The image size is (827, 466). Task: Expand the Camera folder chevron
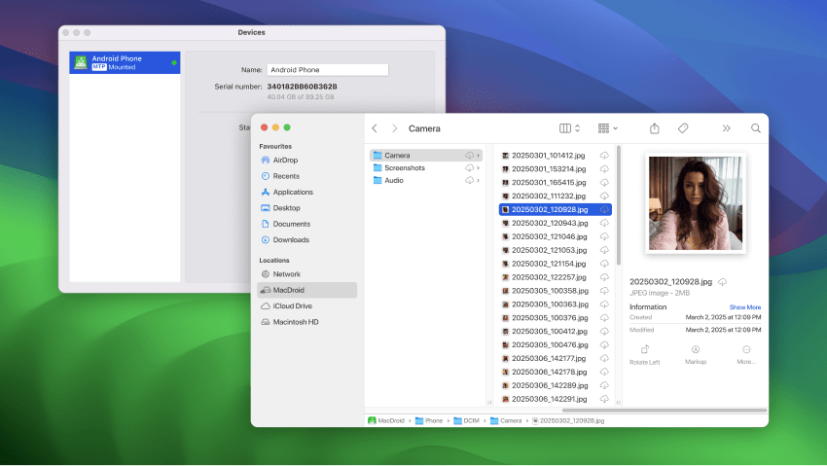click(x=478, y=156)
